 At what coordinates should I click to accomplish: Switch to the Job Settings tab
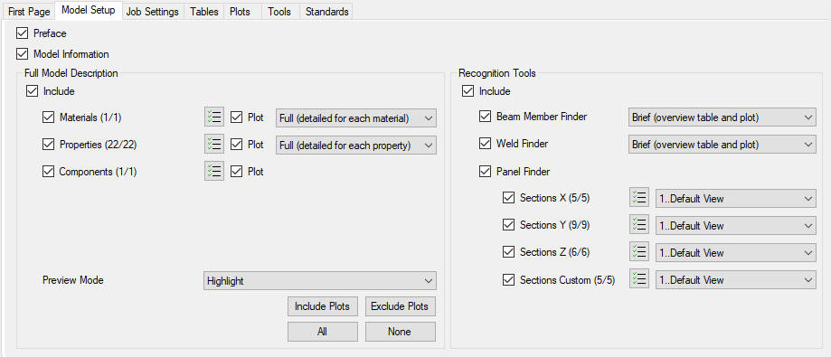point(153,11)
